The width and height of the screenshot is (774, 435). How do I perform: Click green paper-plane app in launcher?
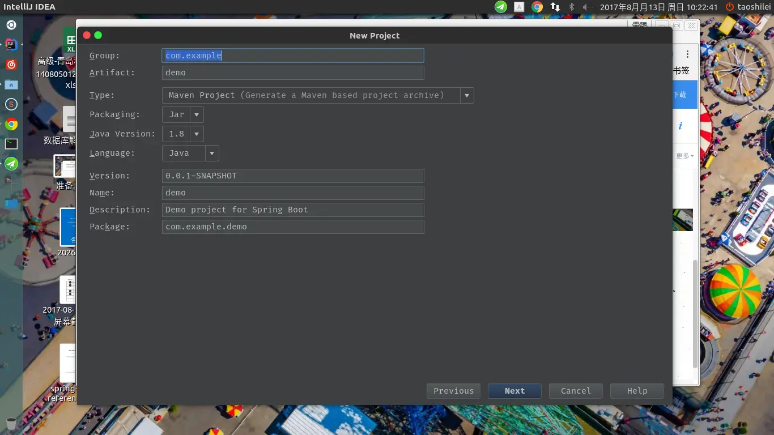pos(11,164)
